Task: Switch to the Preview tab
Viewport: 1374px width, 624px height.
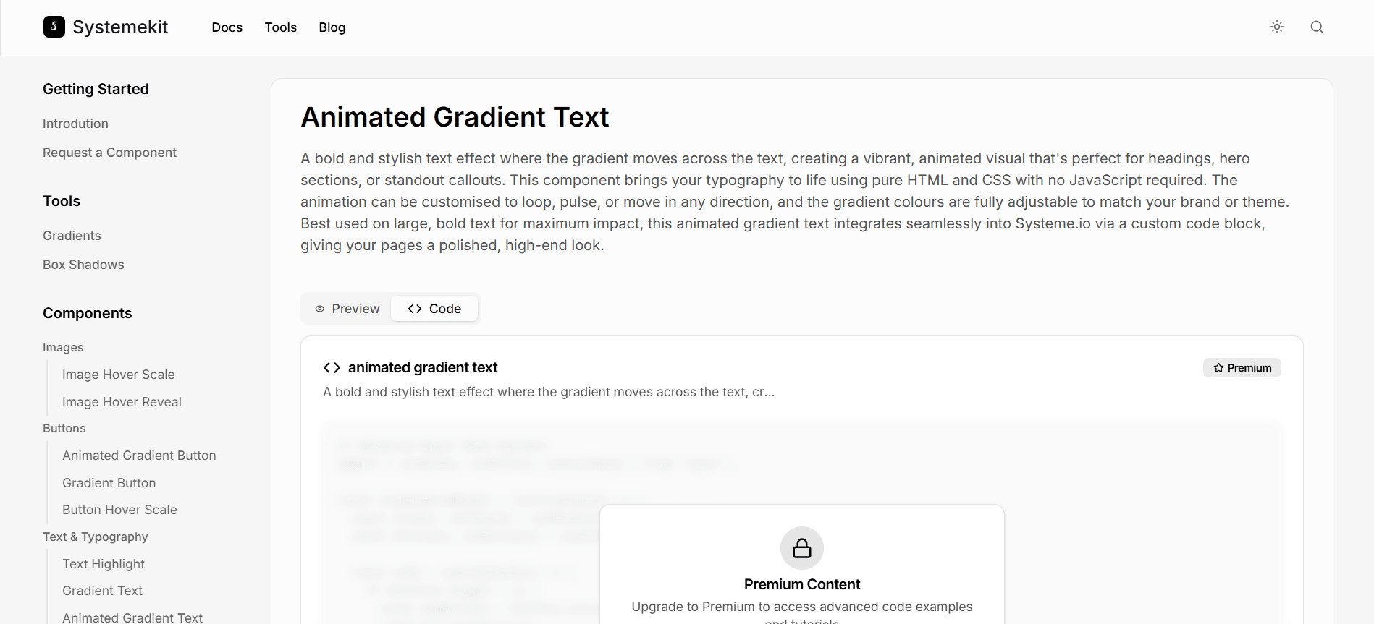Action: point(347,309)
